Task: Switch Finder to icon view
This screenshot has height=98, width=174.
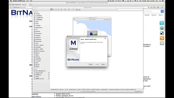Action: (51, 10)
